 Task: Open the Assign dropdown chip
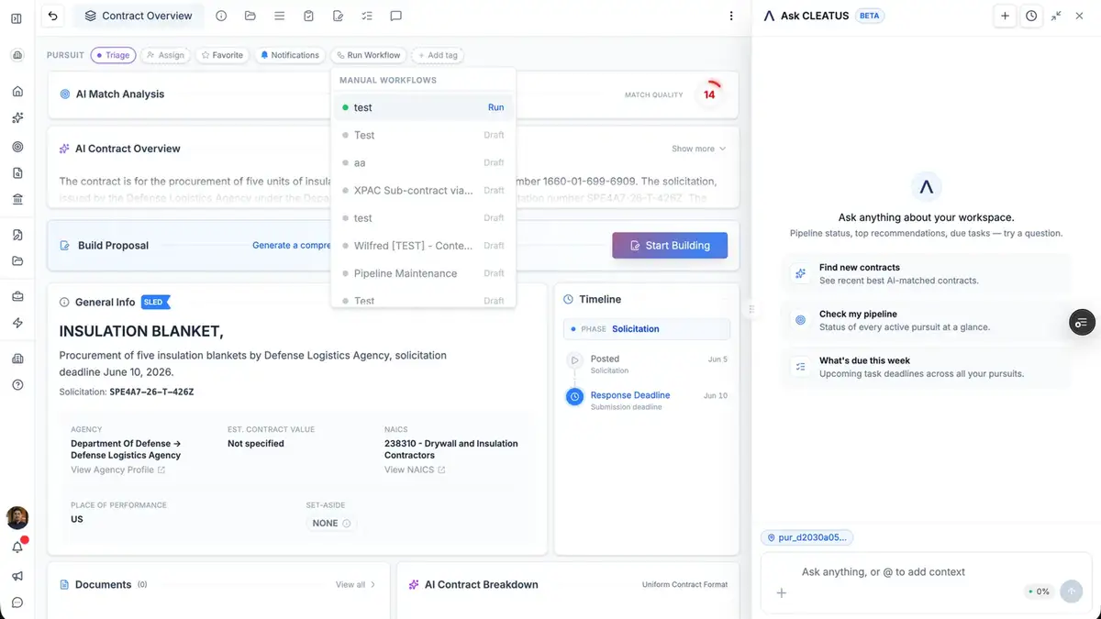click(165, 55)
